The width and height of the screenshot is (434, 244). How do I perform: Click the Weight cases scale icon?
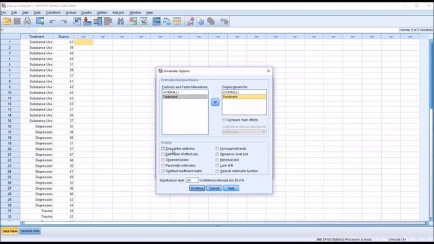click(167, 21)
